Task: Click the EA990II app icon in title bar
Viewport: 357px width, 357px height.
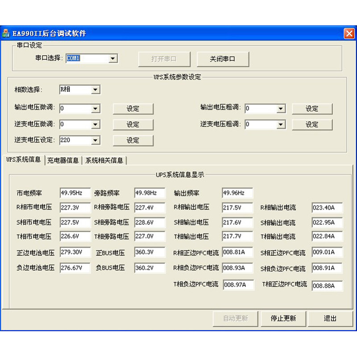Action: (x=7, y=33)
